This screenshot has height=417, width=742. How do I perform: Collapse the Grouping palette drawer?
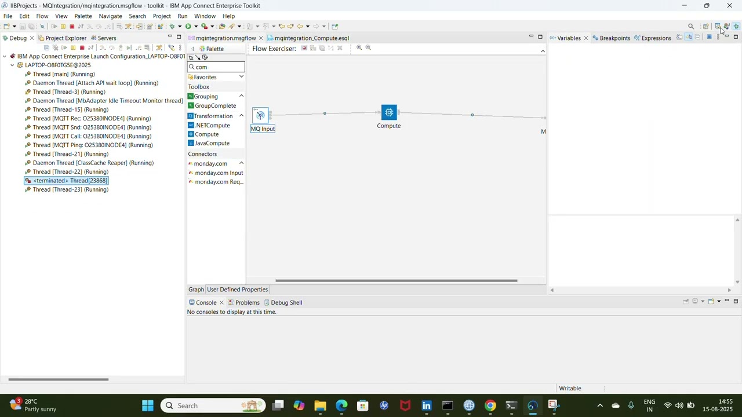tap(241, 96)
